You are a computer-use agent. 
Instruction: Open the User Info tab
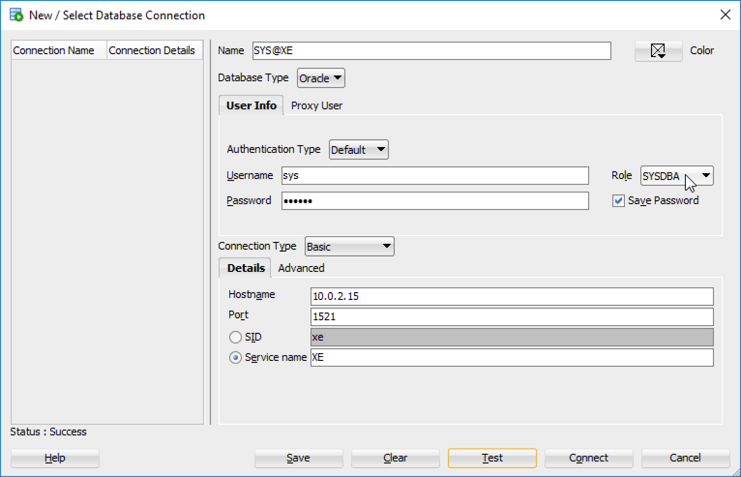251,105
